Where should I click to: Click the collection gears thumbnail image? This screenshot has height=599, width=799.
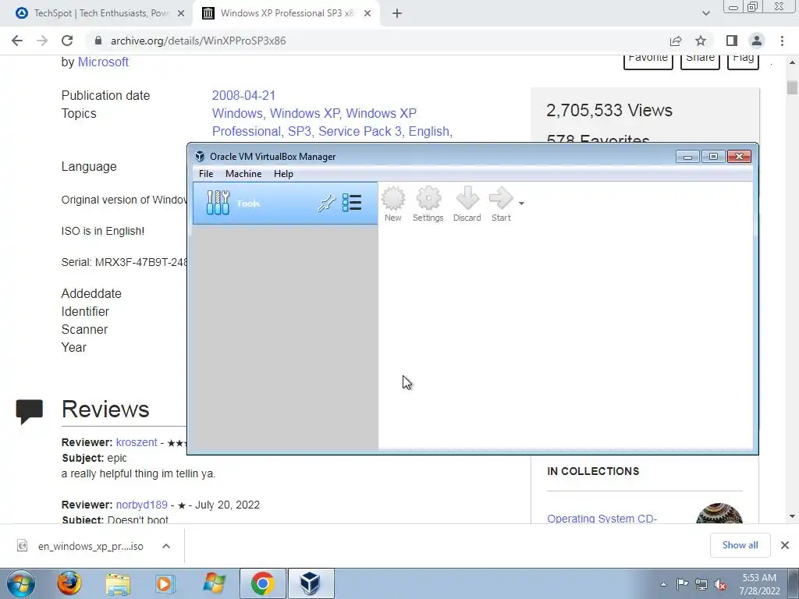click(719, 513)
